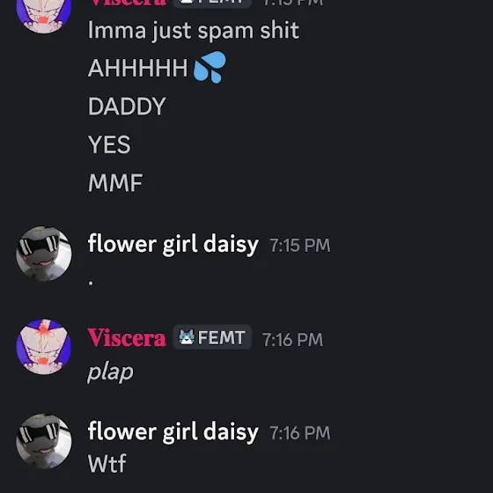Select the MMF message
The width and height of the screenshot is (493, 493).
115,183
